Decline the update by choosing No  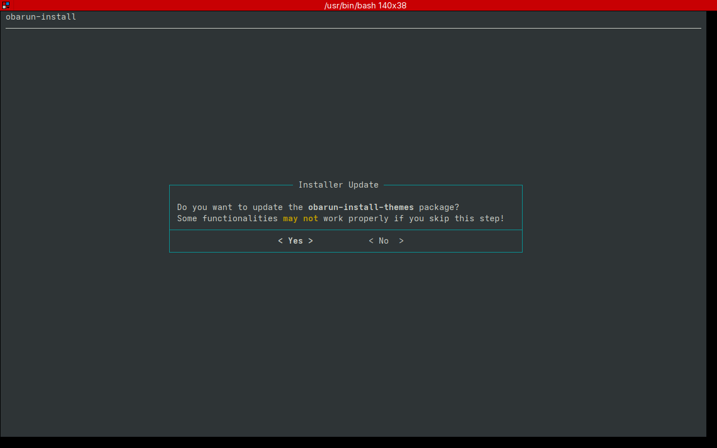pos(384,241)
